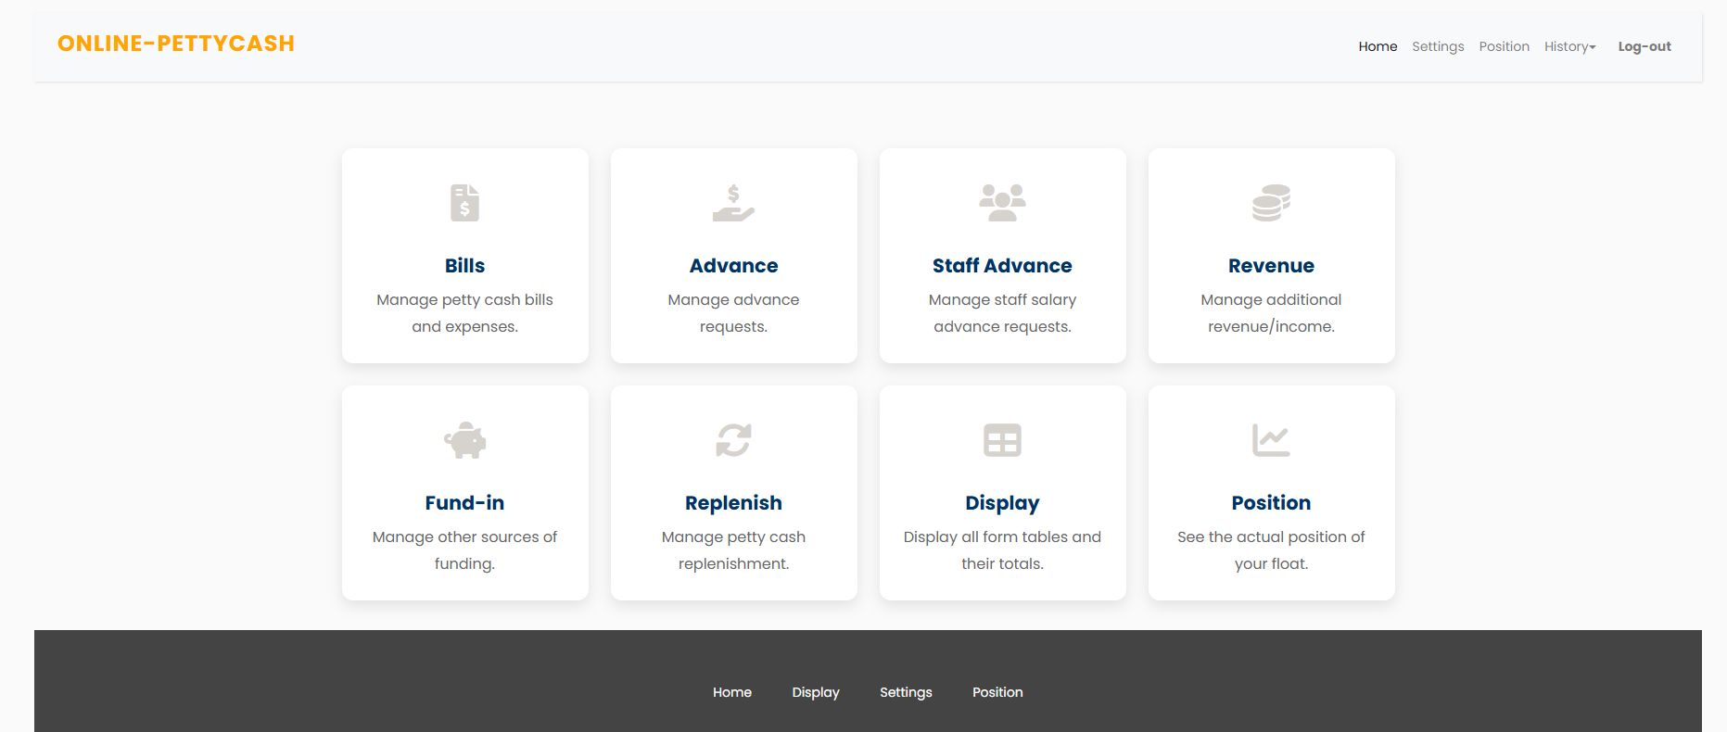Click the Display table grid icon
The image size is (1727, 732).
(1002, 440)
